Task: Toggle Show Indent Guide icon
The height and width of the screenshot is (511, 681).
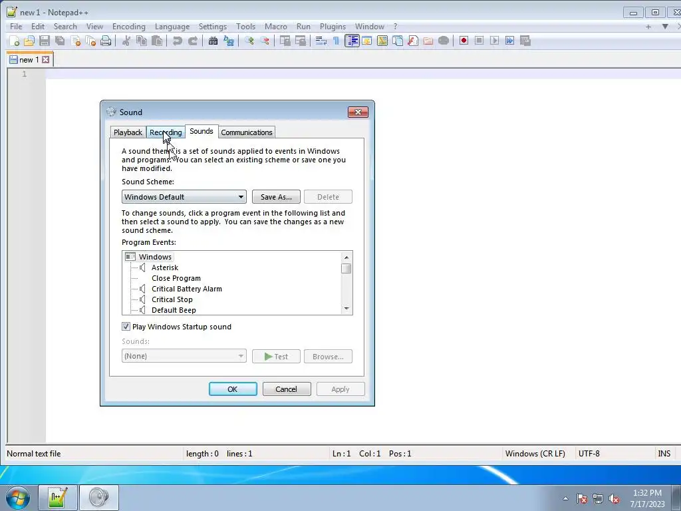Action: tap(352, 41)
